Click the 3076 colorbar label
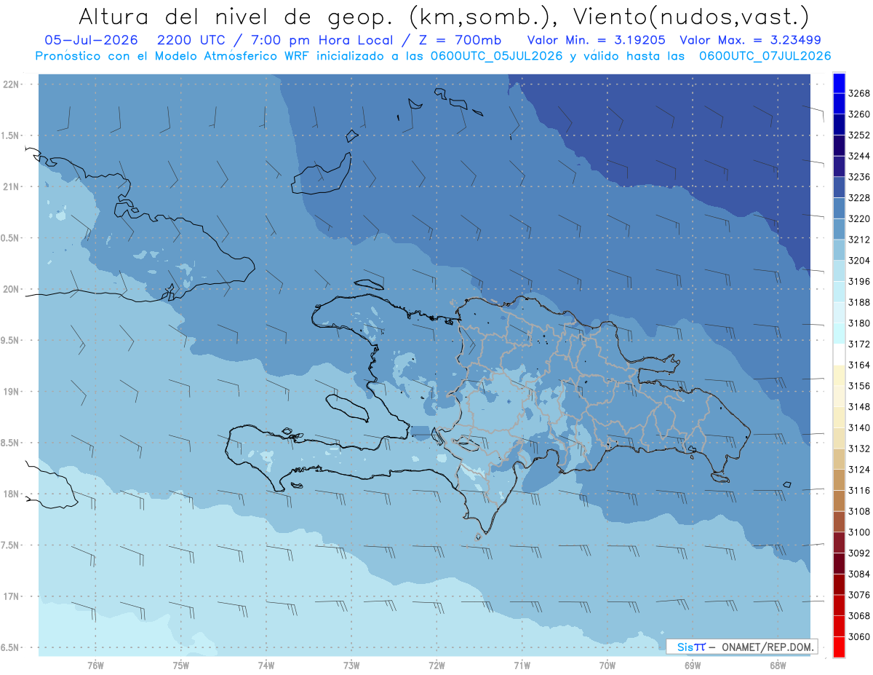The image size is (873, 675). click(x=859, y=594)
